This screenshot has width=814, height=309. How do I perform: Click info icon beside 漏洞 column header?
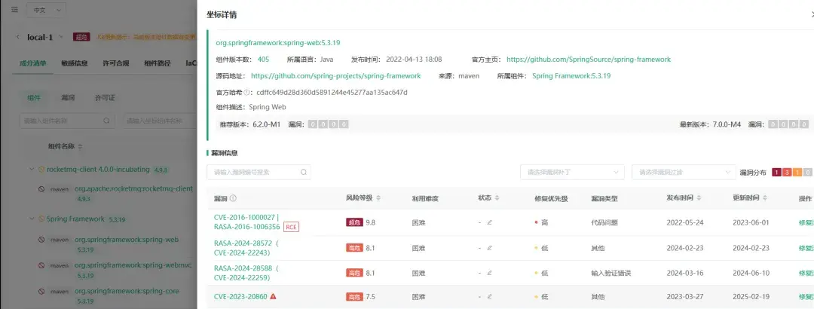tap(233, 198)
